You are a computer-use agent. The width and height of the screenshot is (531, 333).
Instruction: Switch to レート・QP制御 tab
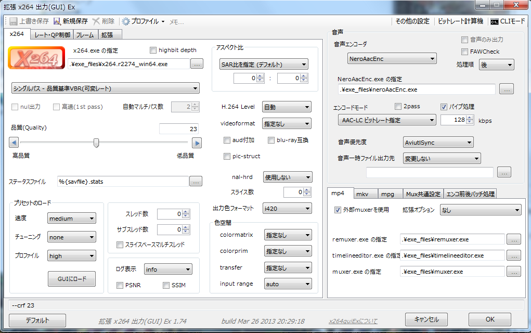coord(52,34)
